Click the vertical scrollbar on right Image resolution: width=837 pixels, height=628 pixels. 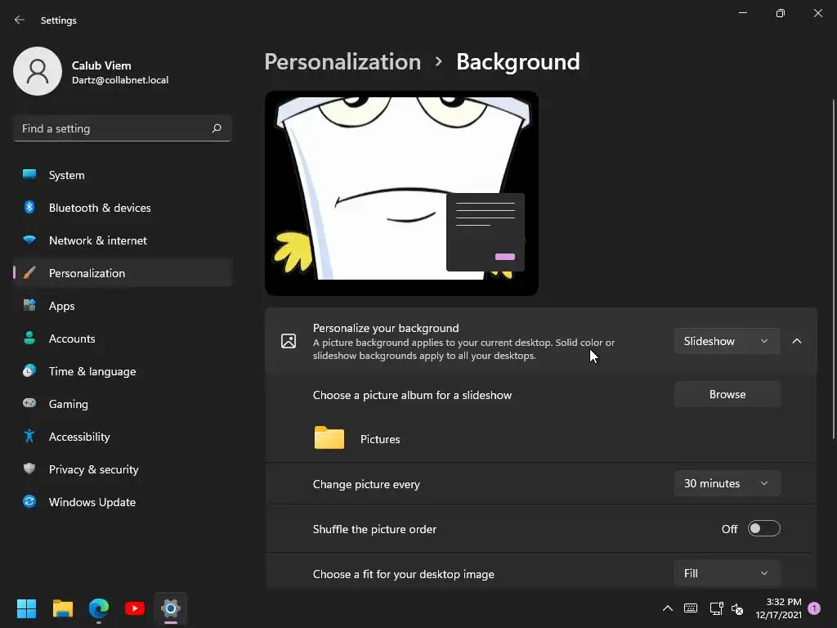coord(833,269)
